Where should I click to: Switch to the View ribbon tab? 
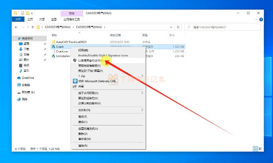tap(54, 19)
